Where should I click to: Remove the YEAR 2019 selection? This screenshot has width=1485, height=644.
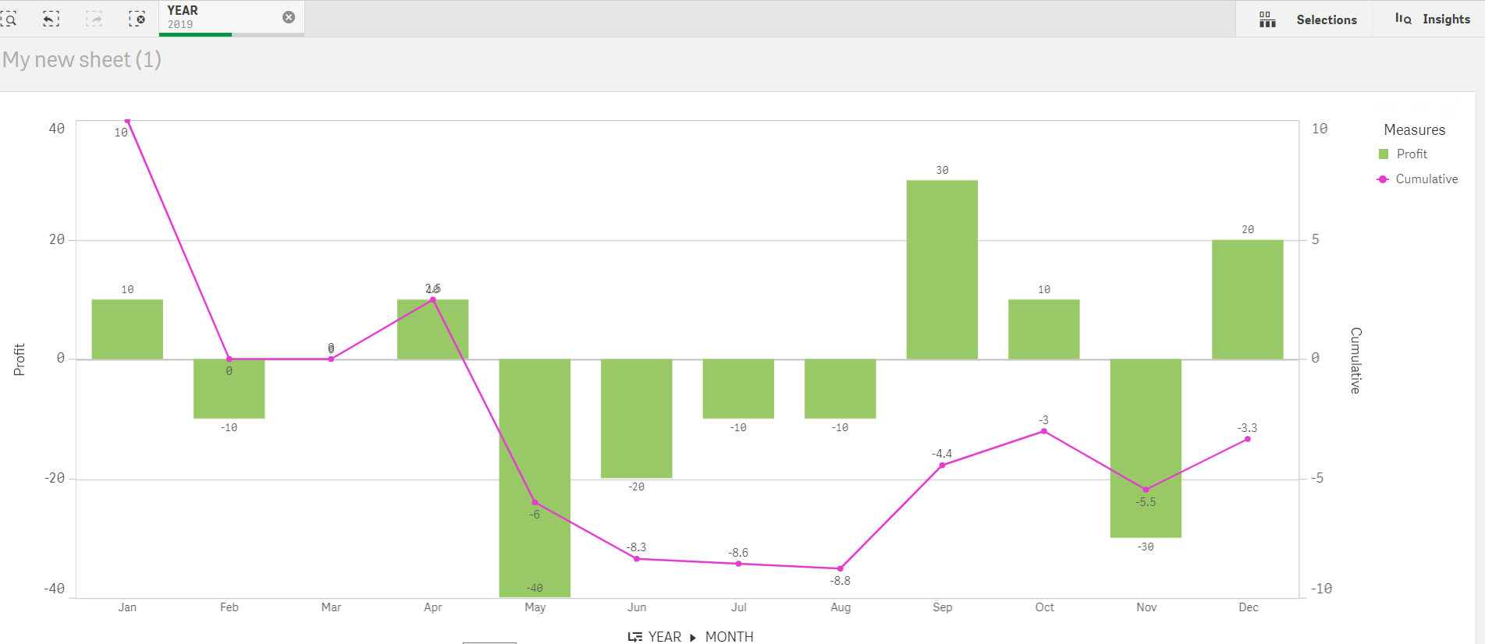tap(289, 17)
